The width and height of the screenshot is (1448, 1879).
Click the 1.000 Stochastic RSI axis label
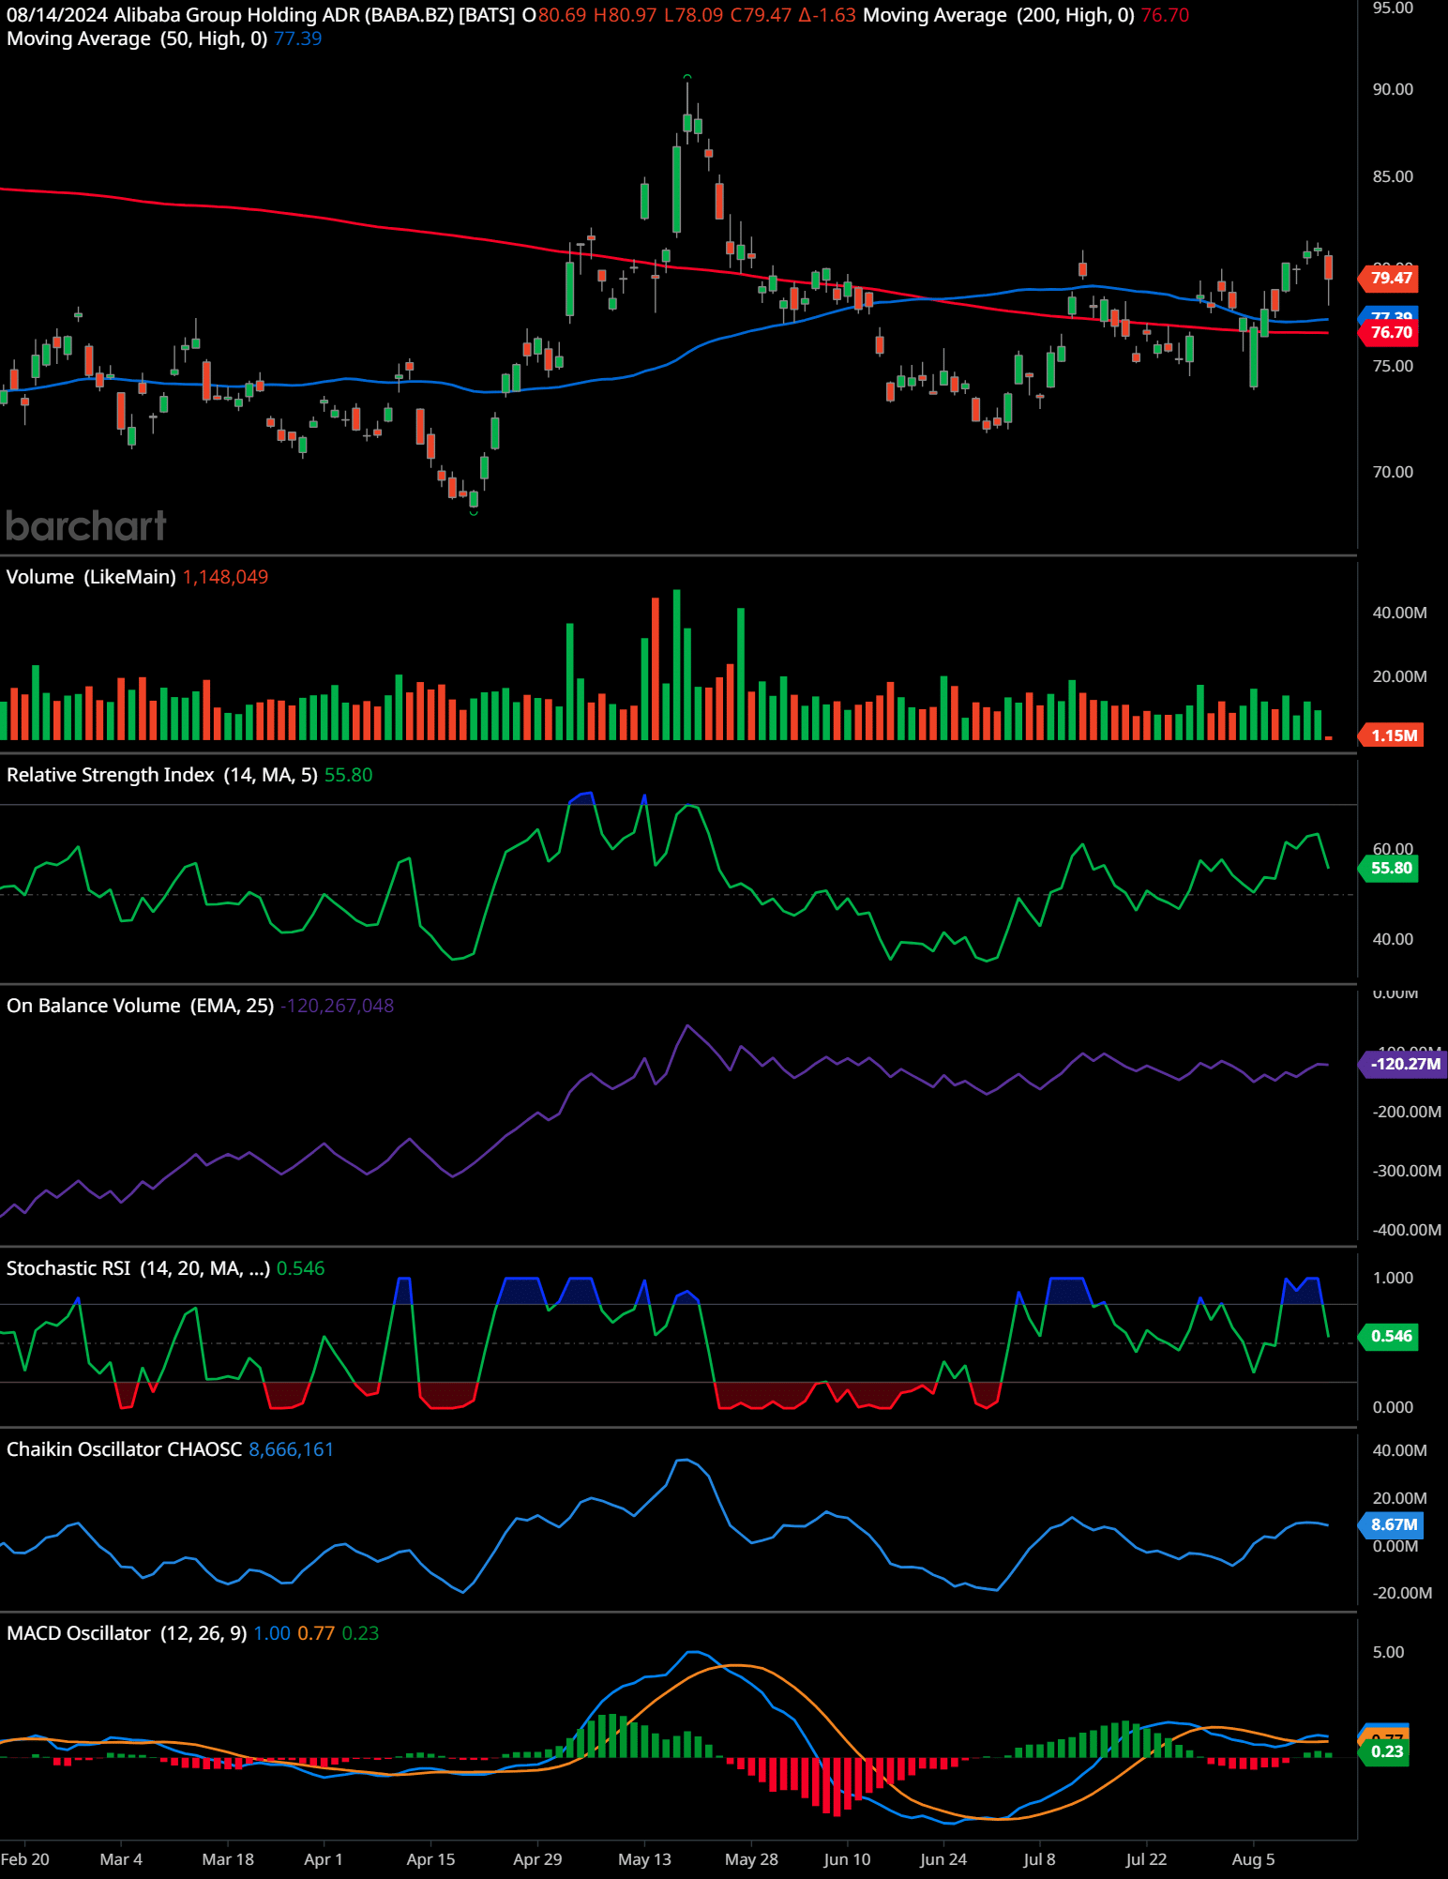1393,1278
